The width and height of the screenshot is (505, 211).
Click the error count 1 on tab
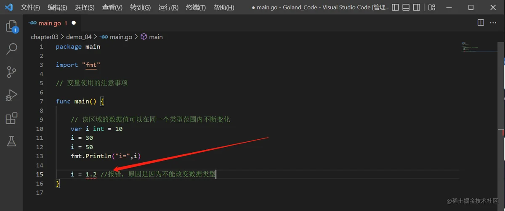(x=66, y=23)
